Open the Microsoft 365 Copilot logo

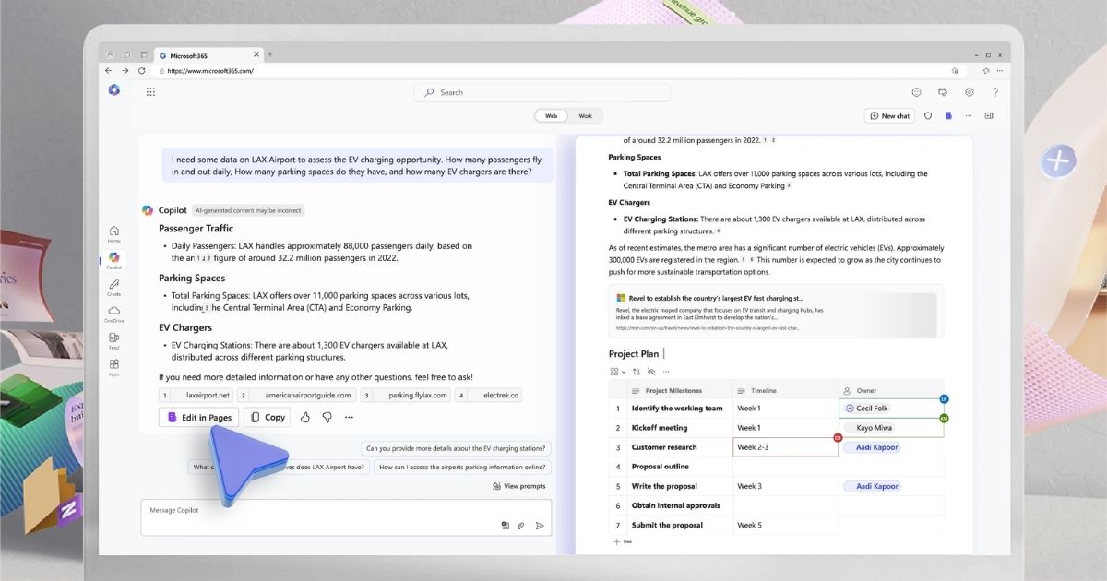tap(113, 89)
